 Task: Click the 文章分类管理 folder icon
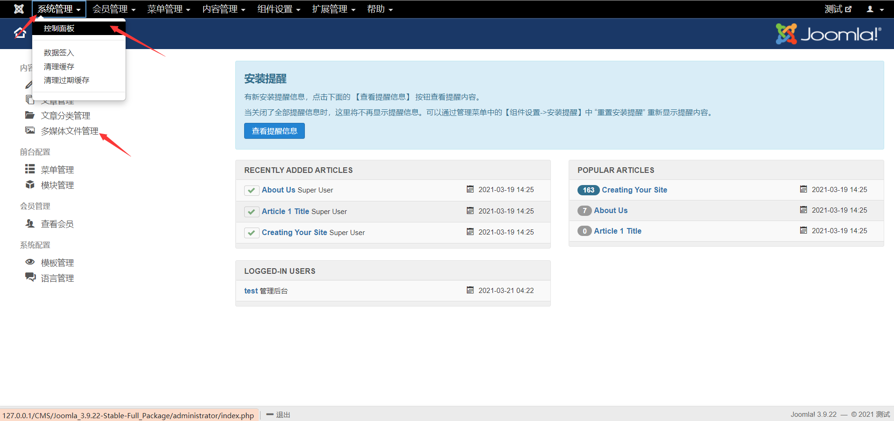(x=30, y=115)
